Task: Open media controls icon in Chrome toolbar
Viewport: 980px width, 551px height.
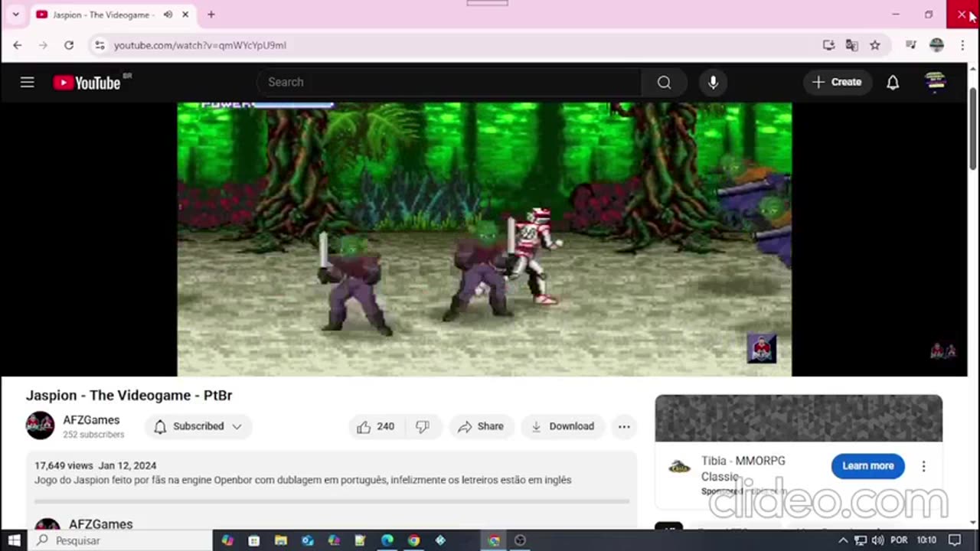Action: pyautogui.click(x=910, y=45)
